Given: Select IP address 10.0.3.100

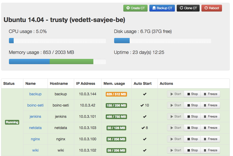Looking at the screenshot, I should coord(88,139).
